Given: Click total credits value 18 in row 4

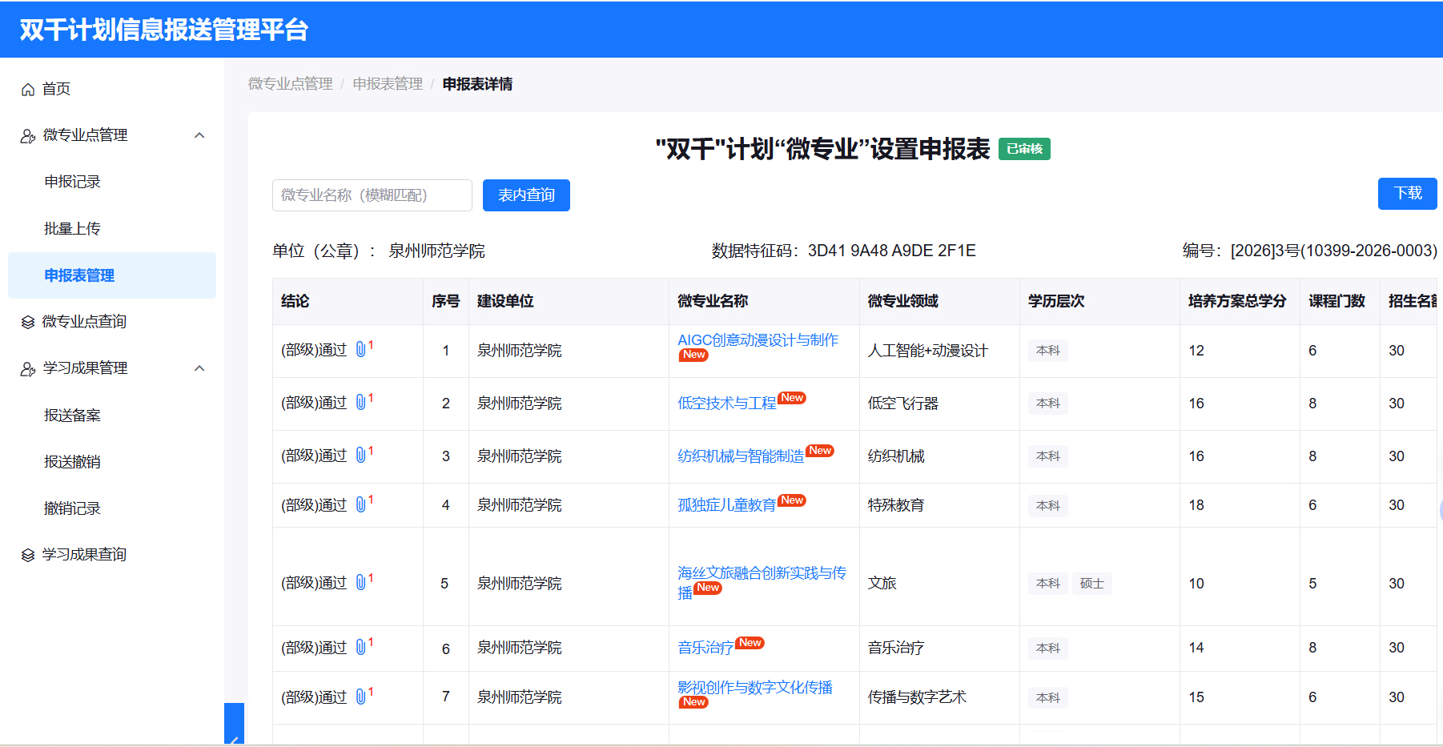Looking at the screenshot, I should coord(1196,505).
